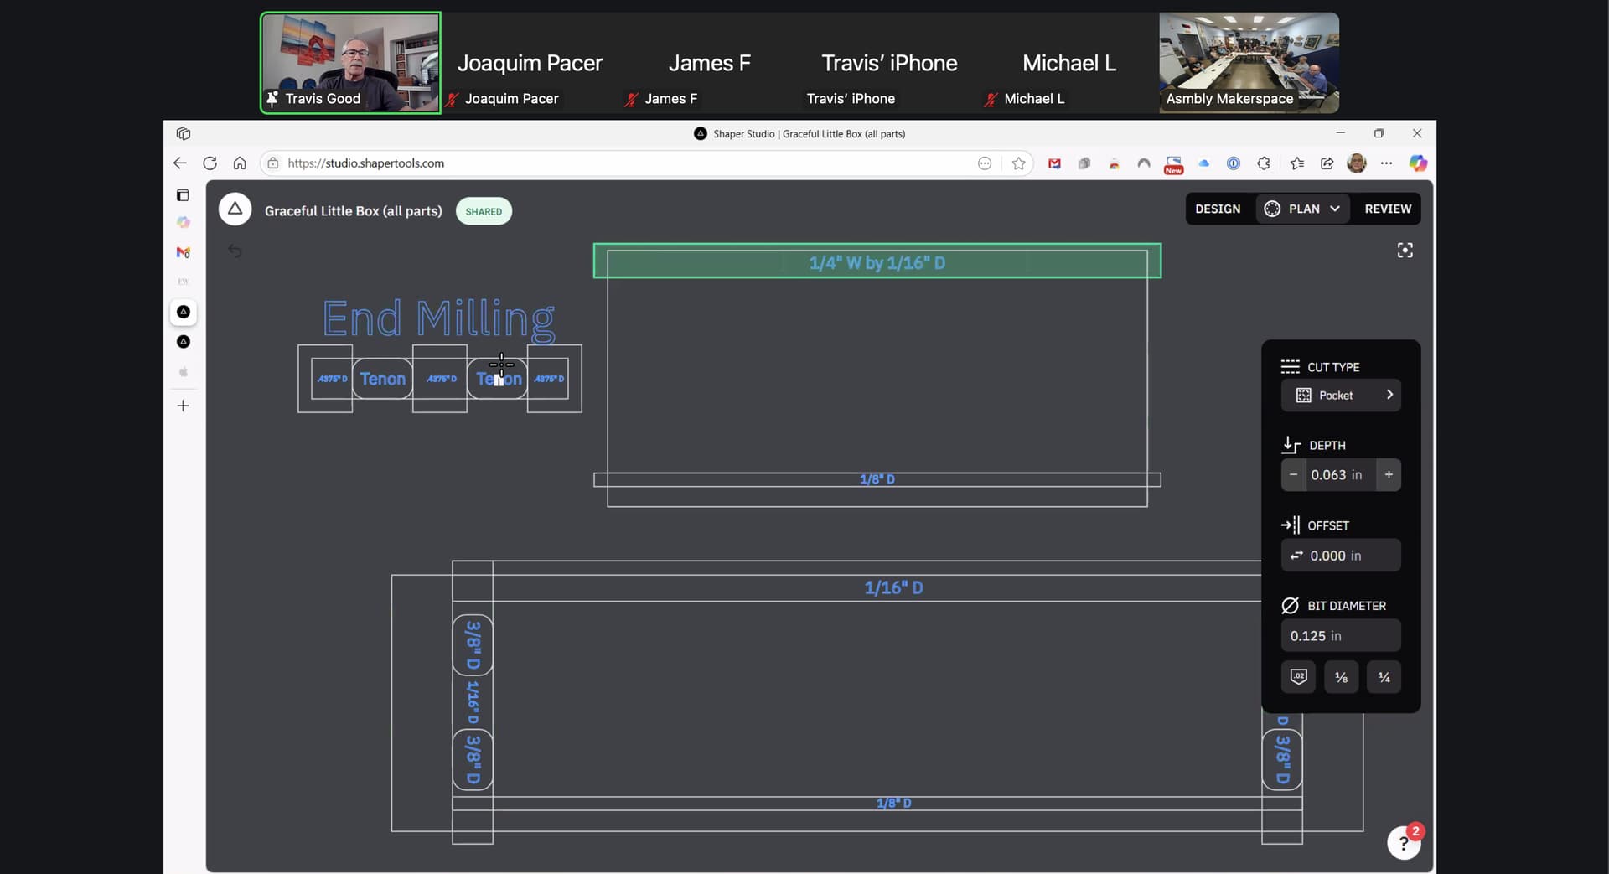Switch to the Apple vertical tab

183,372
